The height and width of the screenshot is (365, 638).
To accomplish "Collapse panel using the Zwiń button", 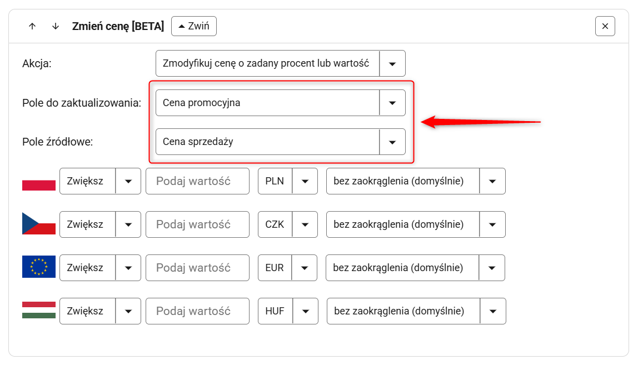I will tap(193, 26).
